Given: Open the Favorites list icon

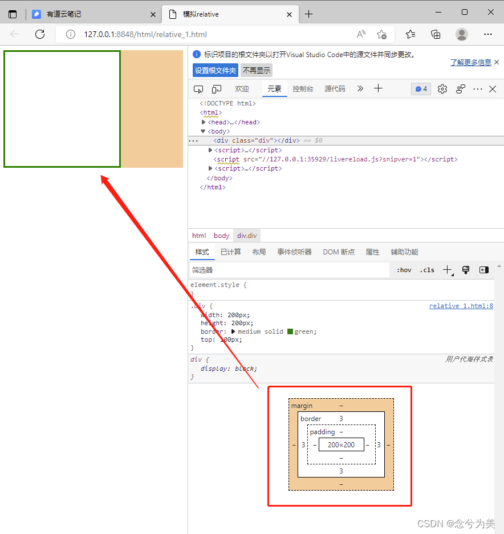Looking at the screenshot, I should (410, 34).
